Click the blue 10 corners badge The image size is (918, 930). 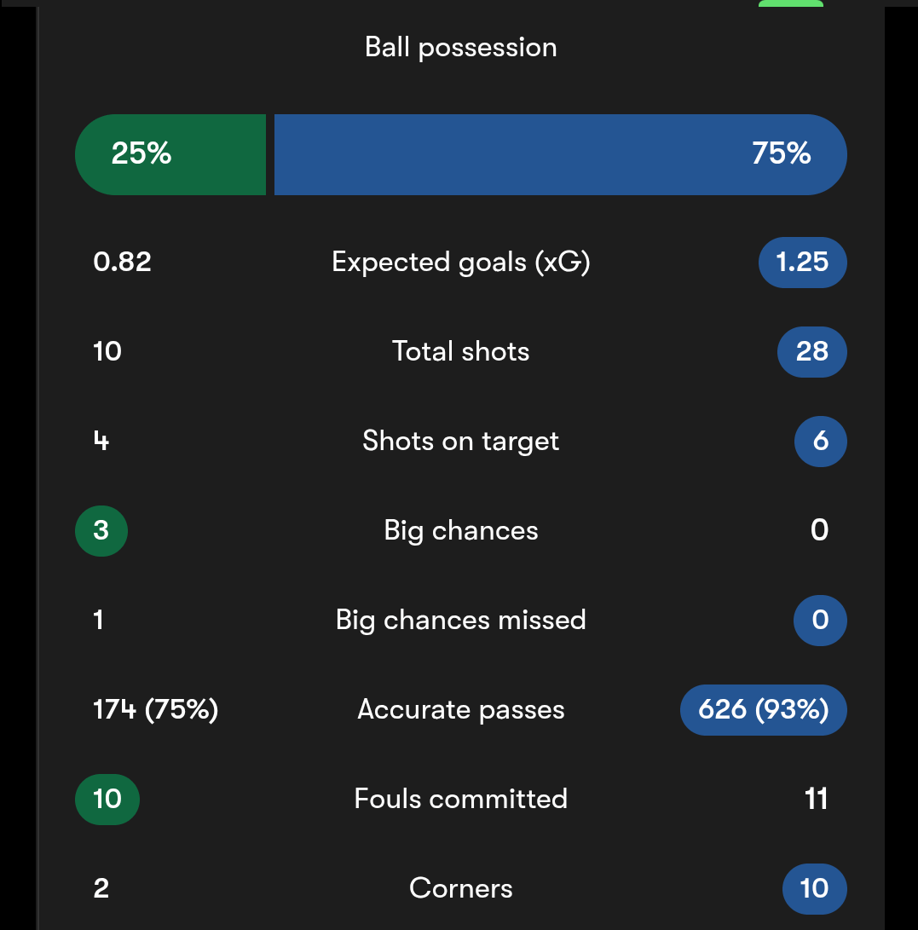coord(814,888)
